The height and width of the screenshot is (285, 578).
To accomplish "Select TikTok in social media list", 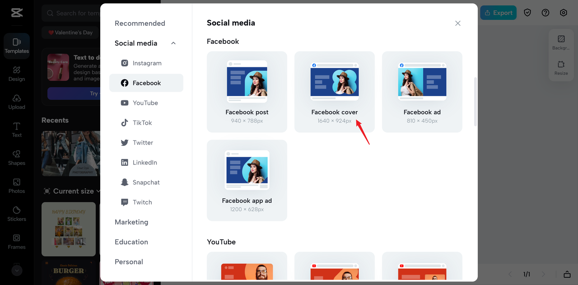I will pyautogui.click(x=146, y=123).
